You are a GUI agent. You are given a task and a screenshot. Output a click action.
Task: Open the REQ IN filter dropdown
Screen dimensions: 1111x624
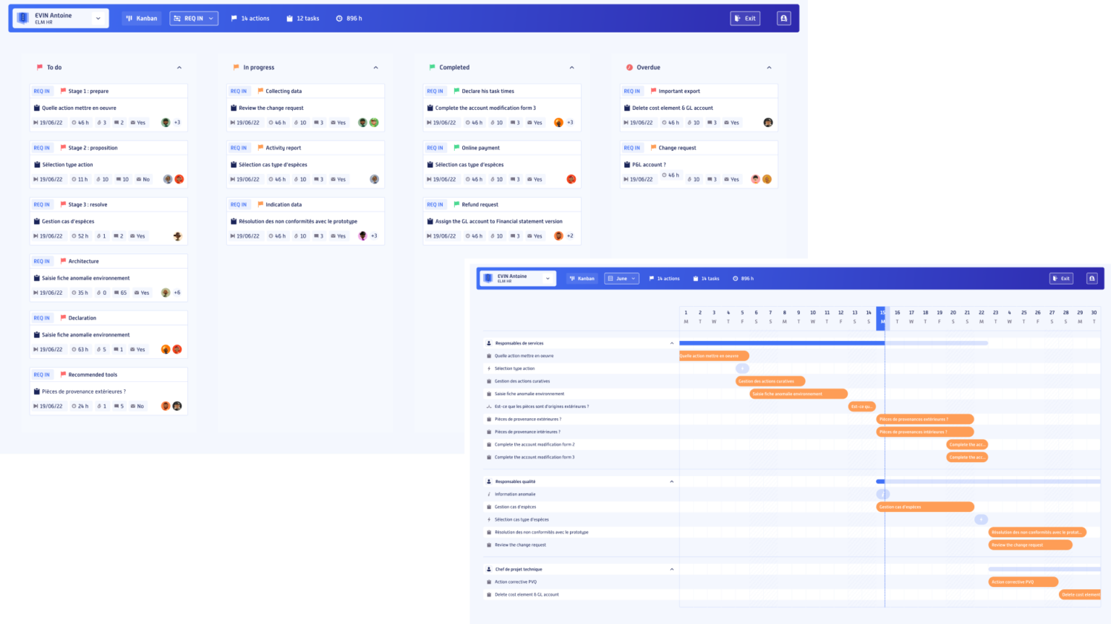(194, 18)
